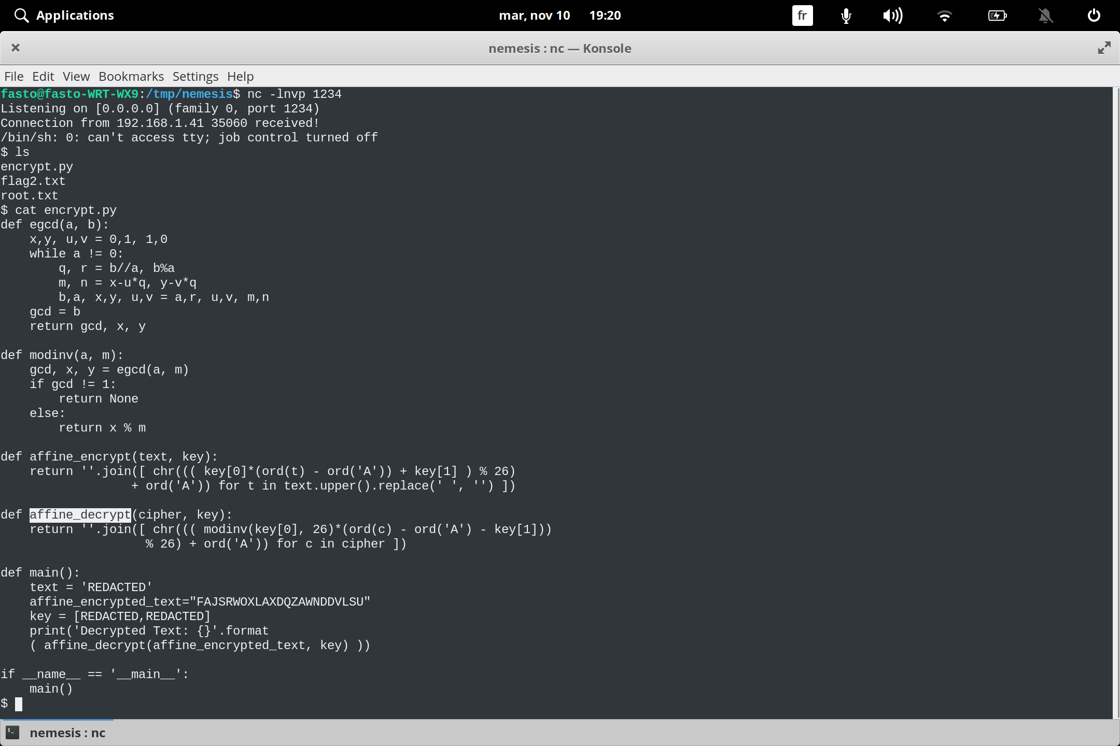Viewport: 1120px width, 746px height.
Task: Open the Bookmarks menu
Action: (131, 76)
